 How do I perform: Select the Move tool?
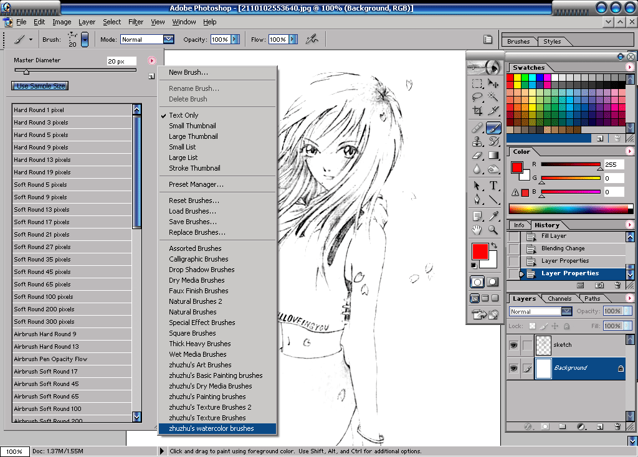coord(493,84)
